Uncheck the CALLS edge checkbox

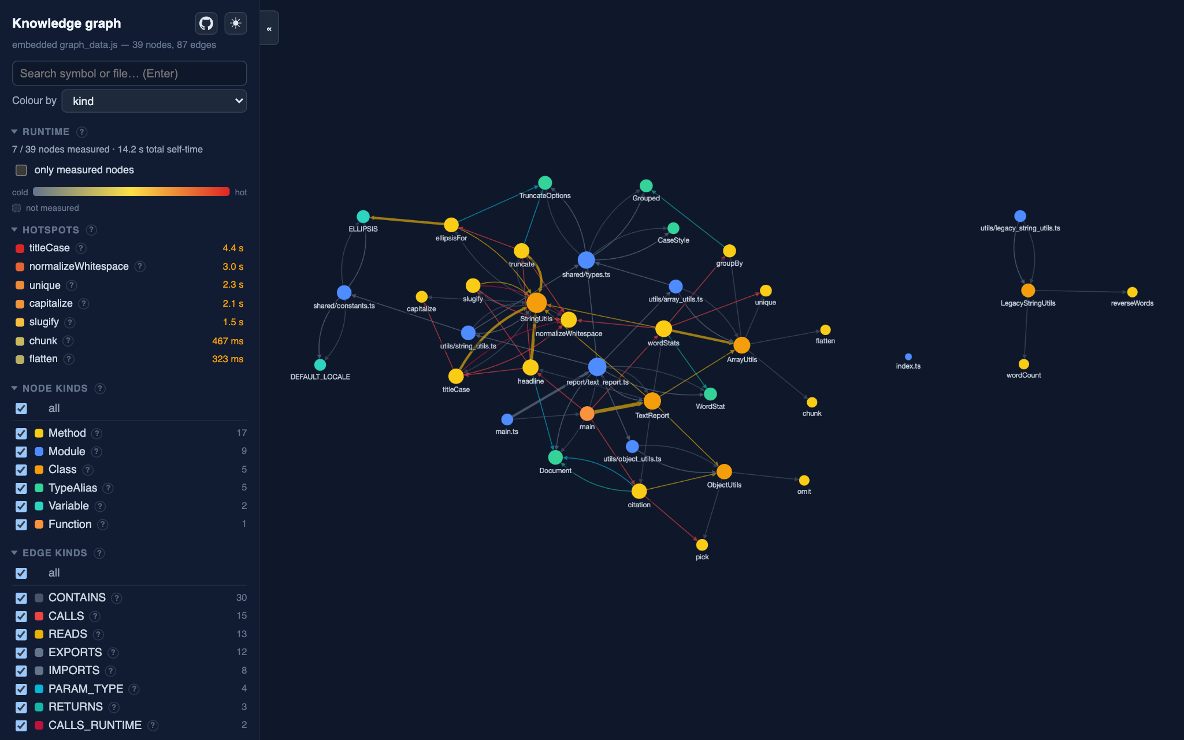coord(21,616)
